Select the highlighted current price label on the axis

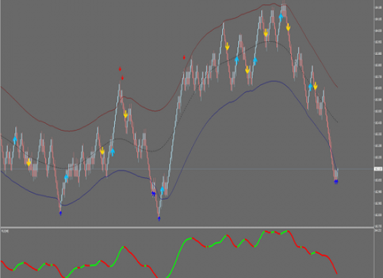click(x=378, y=169)
